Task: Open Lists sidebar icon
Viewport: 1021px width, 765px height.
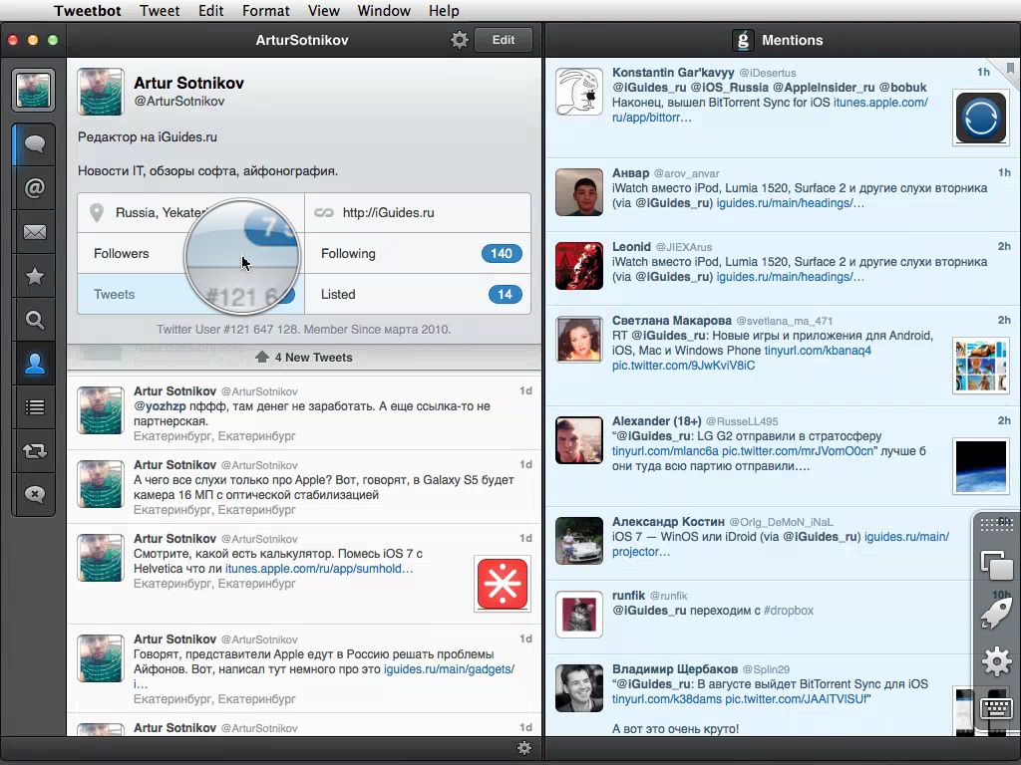Action: pos(34,407)
